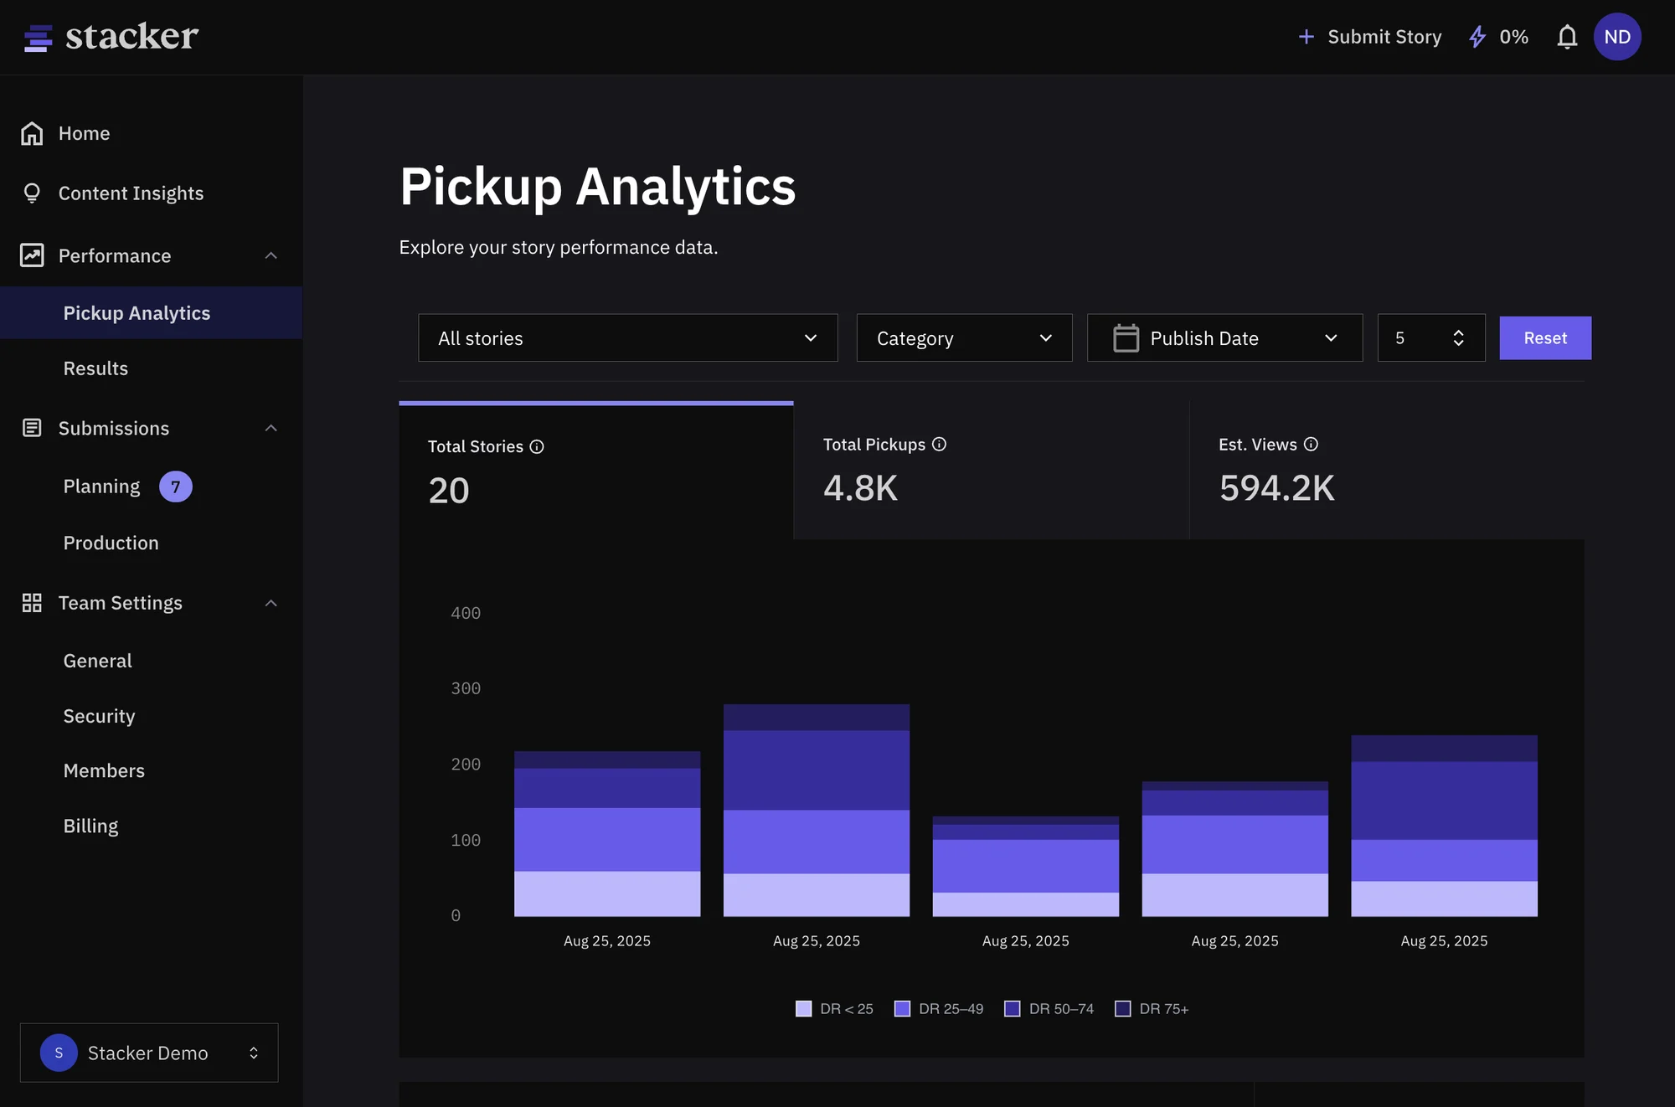
Task: Click the Planning badge showing 7
Action: (176, 487)
